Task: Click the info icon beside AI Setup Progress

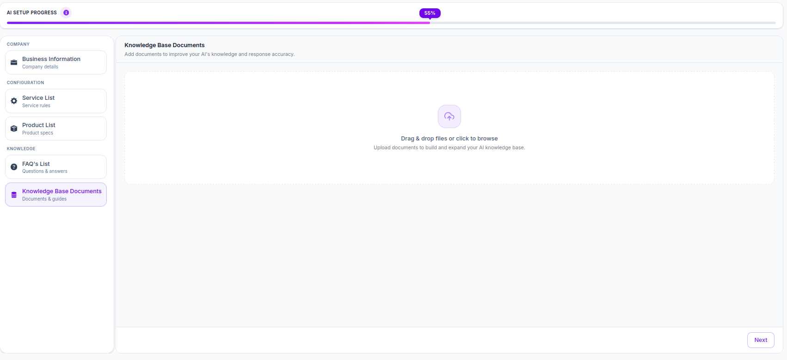Action: coord(66,12)
